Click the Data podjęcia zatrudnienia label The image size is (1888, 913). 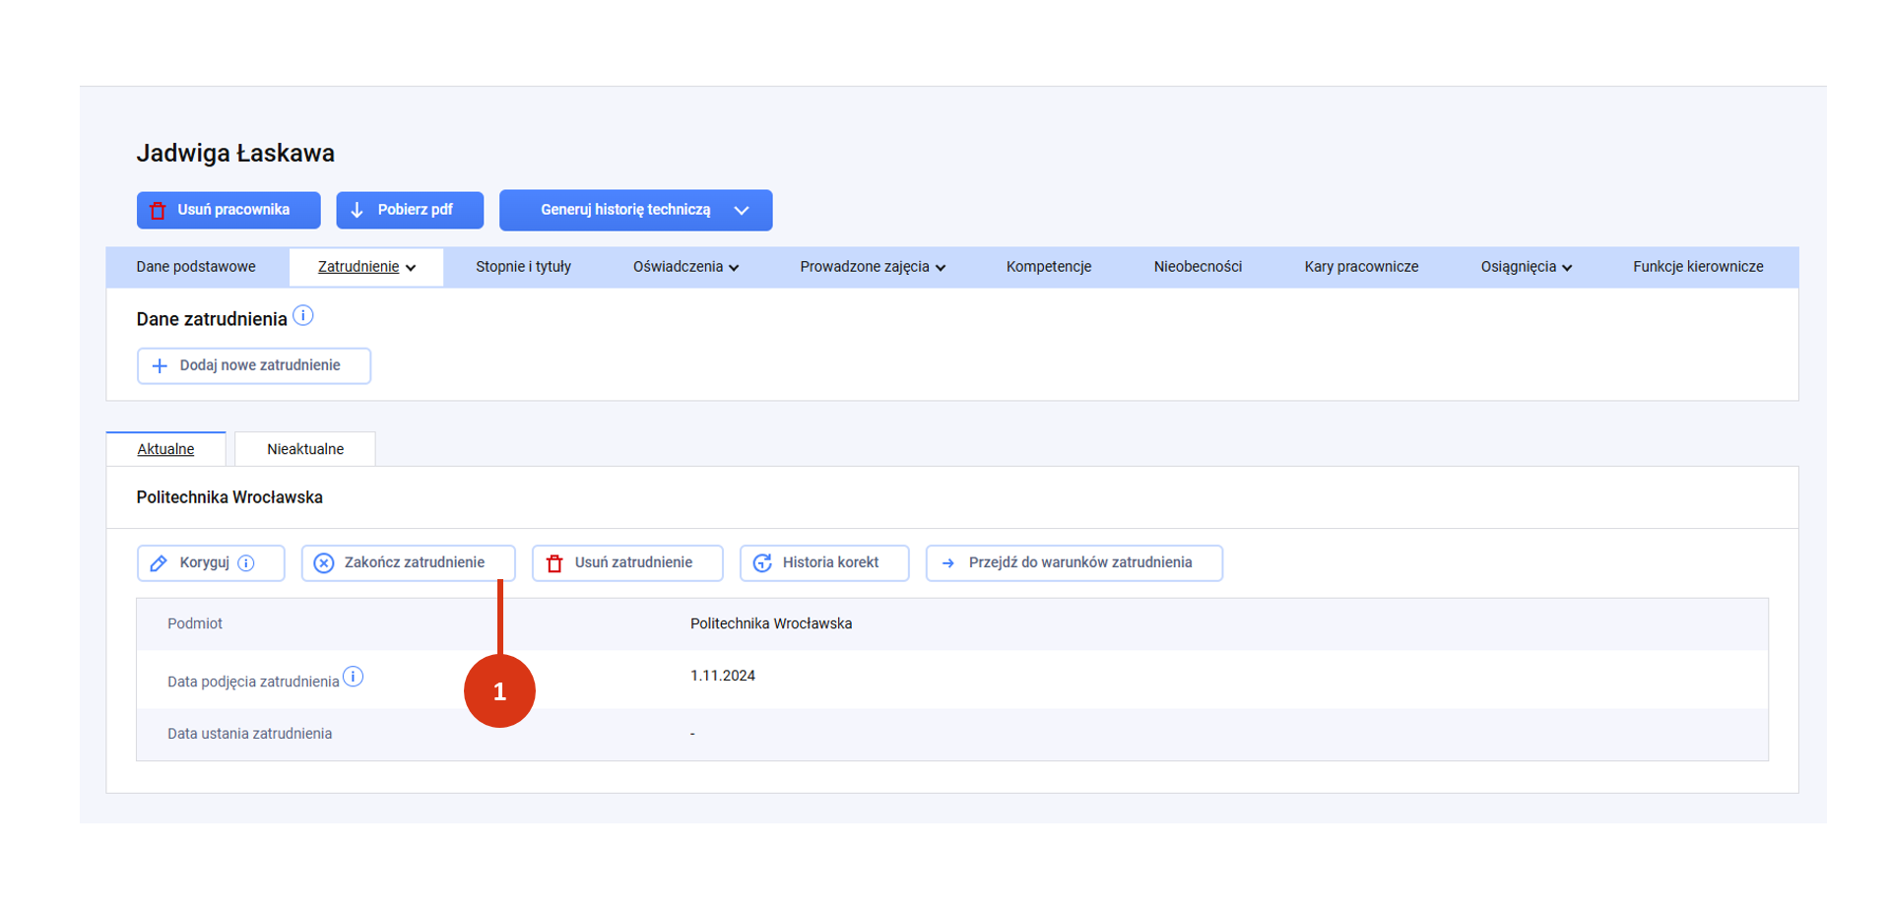click(253, 682)
